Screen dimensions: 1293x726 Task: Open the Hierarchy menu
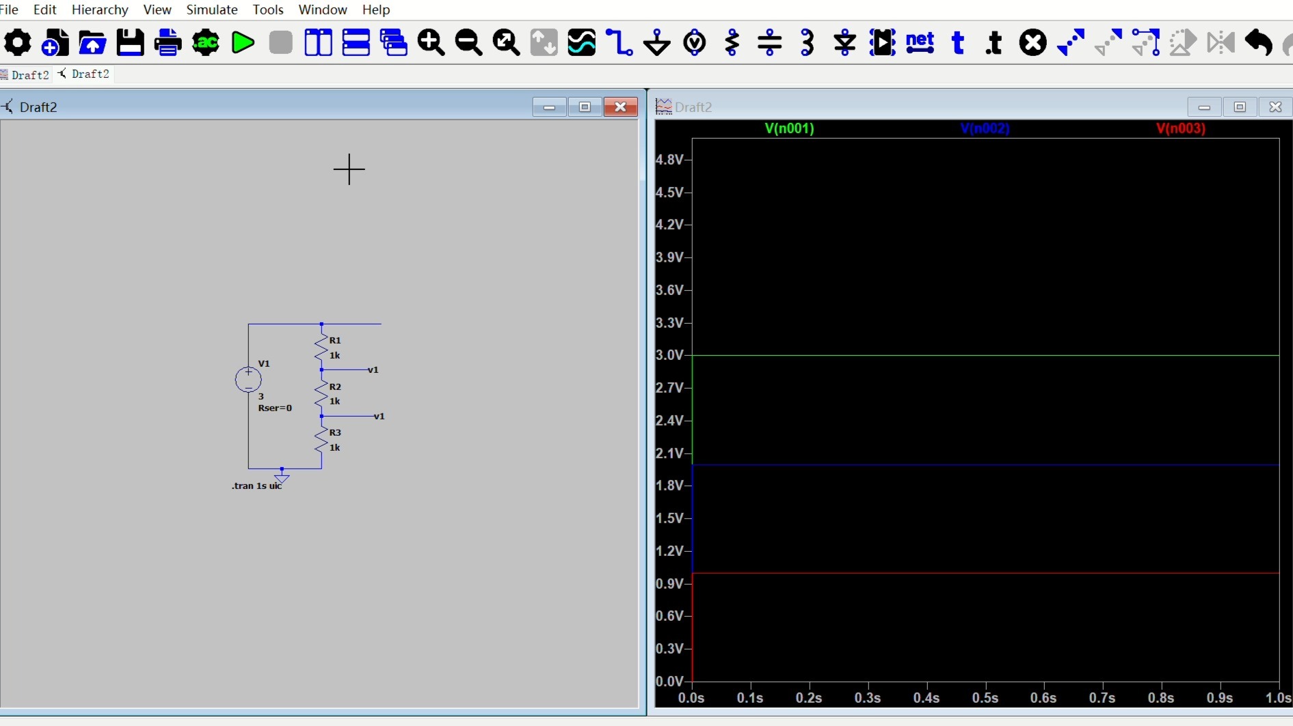click(100, 10)
